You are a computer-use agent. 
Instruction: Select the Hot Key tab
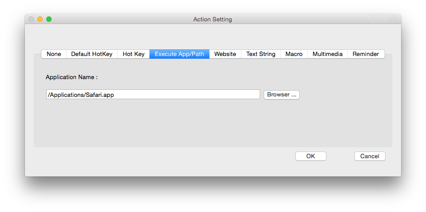click(133, 54)
